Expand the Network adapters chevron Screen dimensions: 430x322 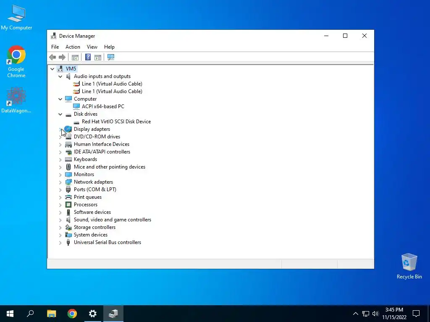click(60, 182)
